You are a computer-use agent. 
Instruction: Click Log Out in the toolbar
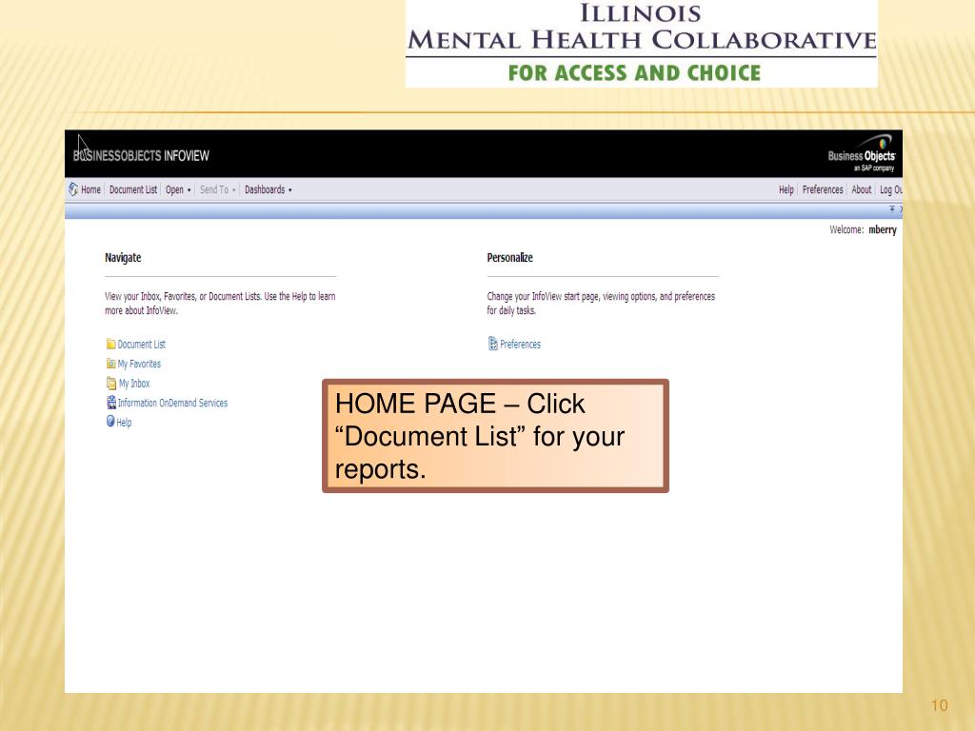tap(890, 189)
